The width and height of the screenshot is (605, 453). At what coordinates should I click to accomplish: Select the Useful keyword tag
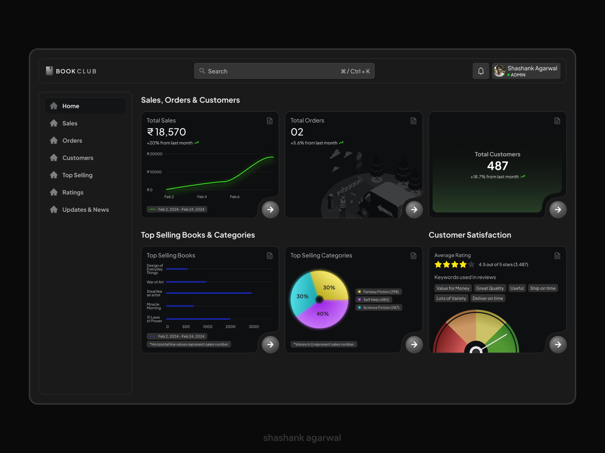coord(517,288)
